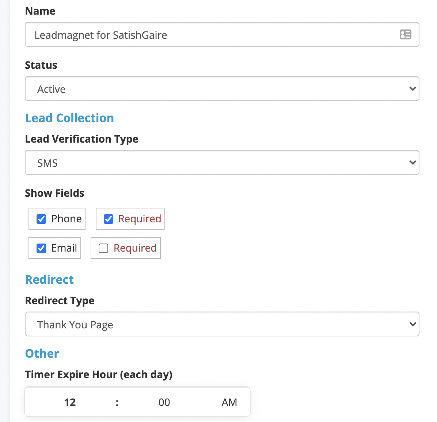The width and height of the screenshot is (437, 422).
Task: Click the AM period in timer picker
Action: point(229,402)
